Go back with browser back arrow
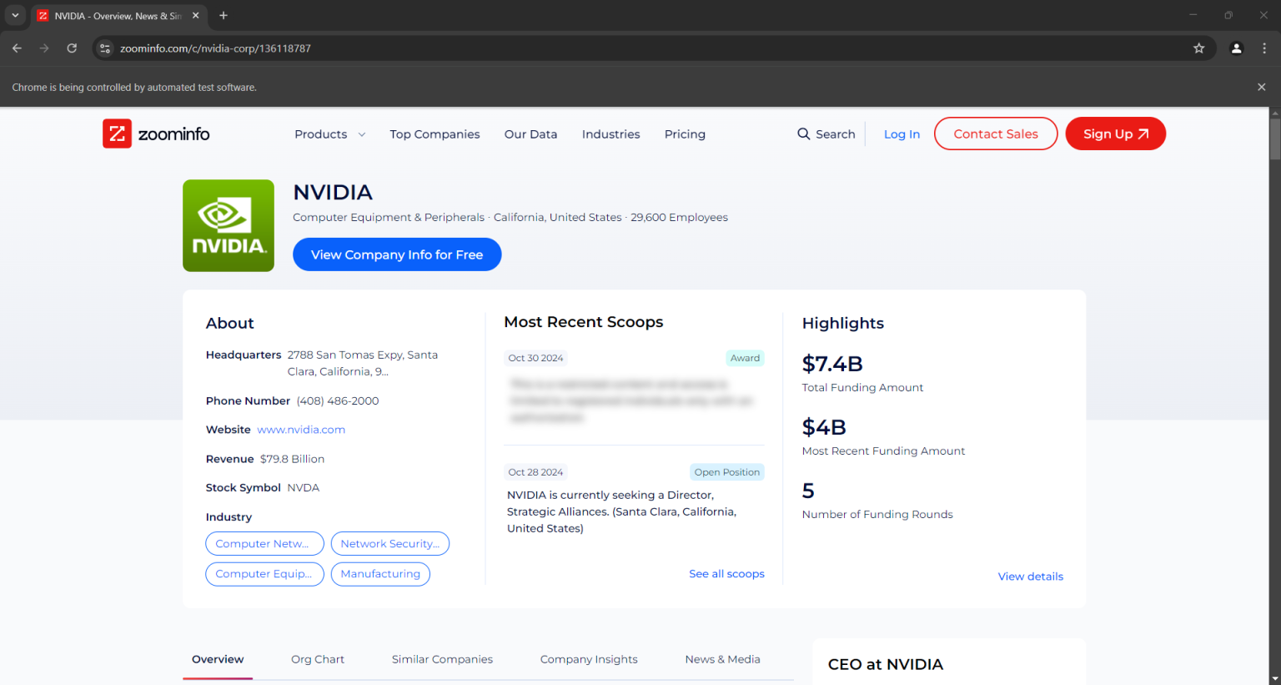1281x685 pixels. (17, 48)
